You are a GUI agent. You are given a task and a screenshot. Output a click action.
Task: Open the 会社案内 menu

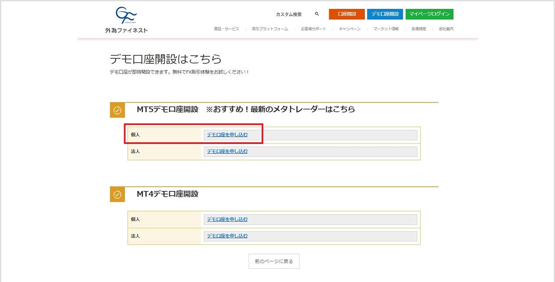pos(446,29)
